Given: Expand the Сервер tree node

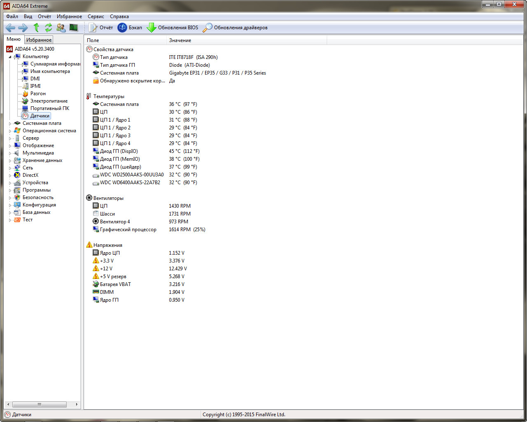Looking at the screenshot, I should click(10, 138).
